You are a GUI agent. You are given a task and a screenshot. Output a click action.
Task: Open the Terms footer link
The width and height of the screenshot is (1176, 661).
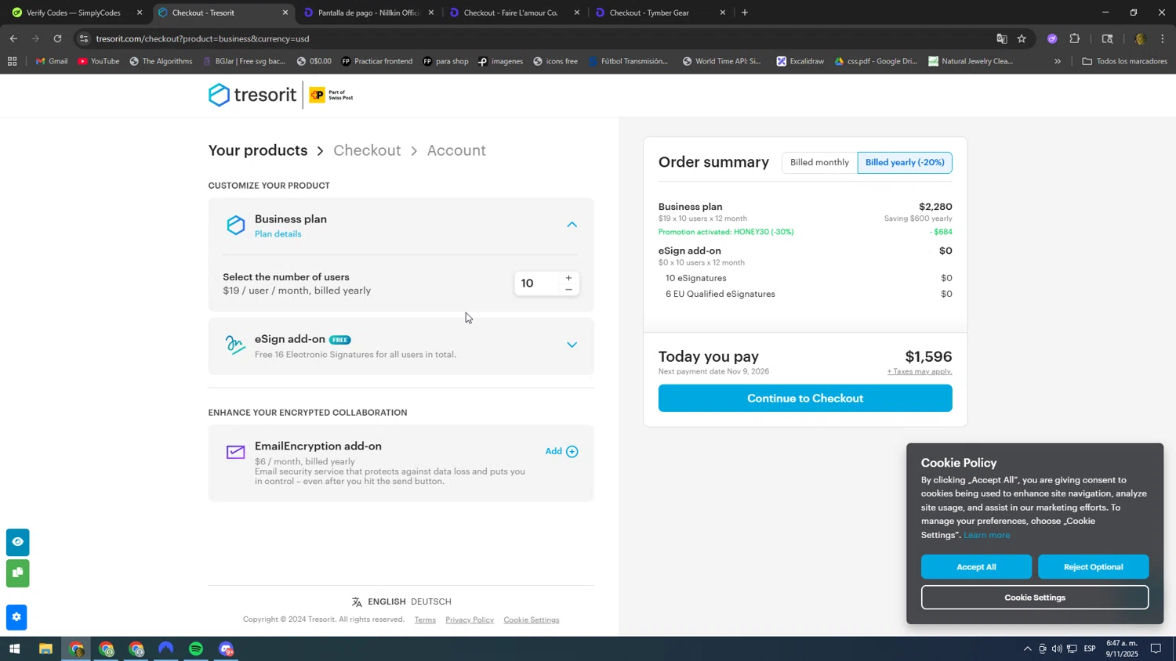(x=425, y=619)
